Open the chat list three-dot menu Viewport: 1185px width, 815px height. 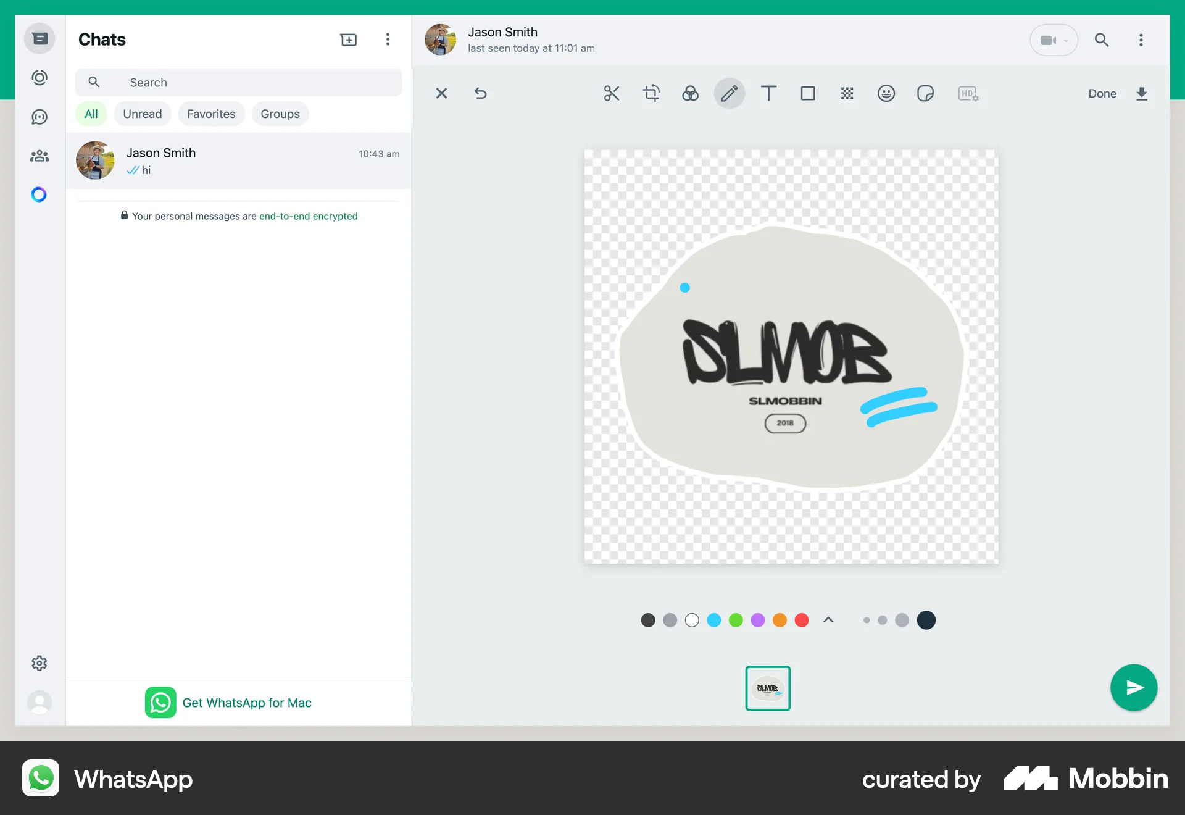point(388,39)
